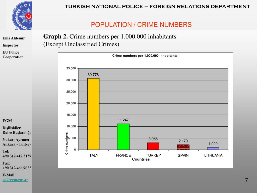The height and width of the screenshot is (193, 257).
Task: Click the EU Police Cooperation text
Action: click(x=13, y=55)
